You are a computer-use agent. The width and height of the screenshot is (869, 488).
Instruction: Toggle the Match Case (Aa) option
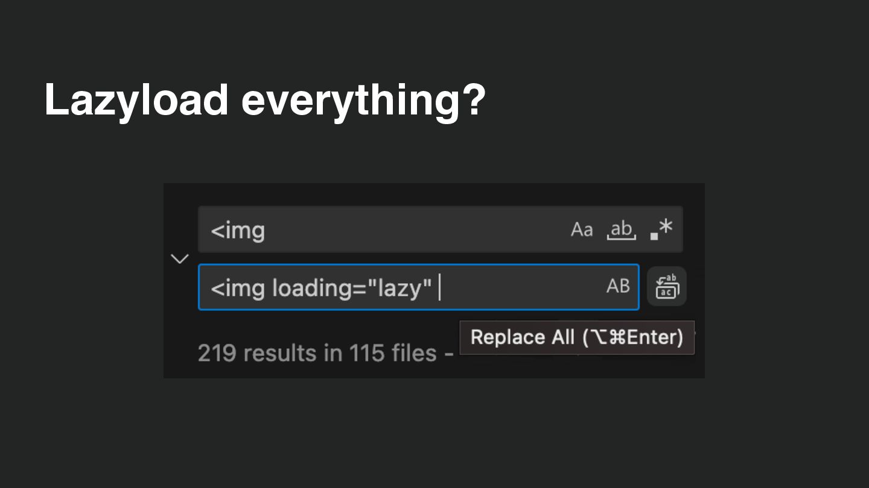[x=582, y=230]
